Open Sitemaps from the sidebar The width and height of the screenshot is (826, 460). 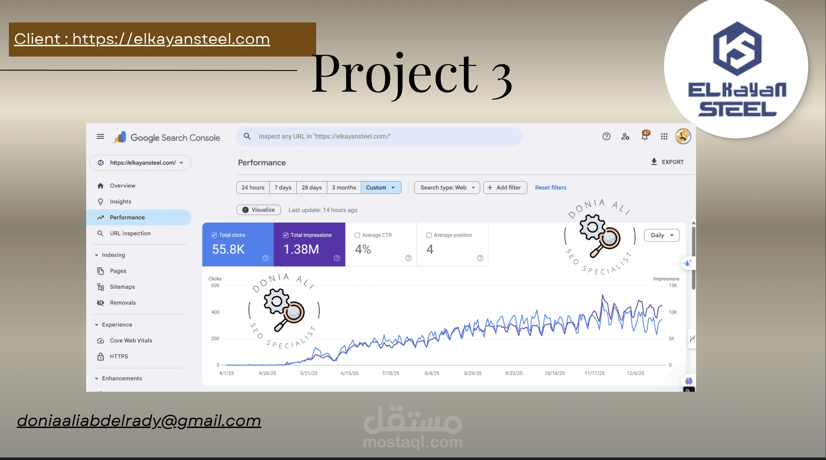(x=122, y=287)
